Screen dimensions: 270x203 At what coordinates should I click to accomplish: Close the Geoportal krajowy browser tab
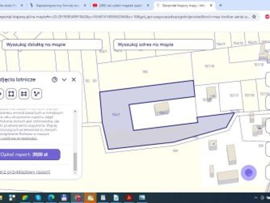pyautogui.click(x=211, y=5)
